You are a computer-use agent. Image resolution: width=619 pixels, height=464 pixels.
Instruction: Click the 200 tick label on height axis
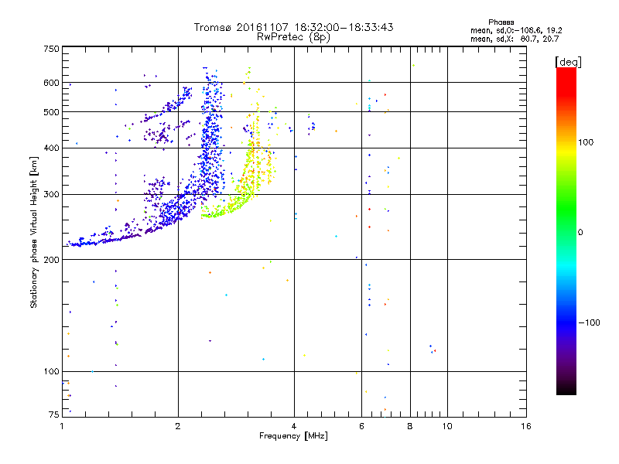51,260
